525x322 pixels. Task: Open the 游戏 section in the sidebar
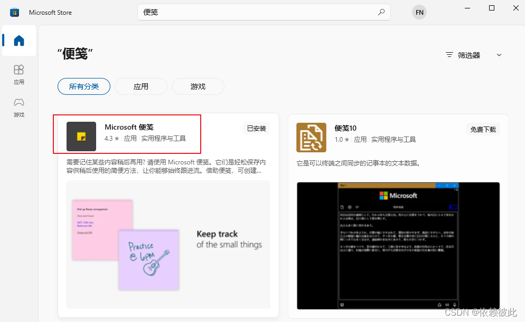(19, 107)
